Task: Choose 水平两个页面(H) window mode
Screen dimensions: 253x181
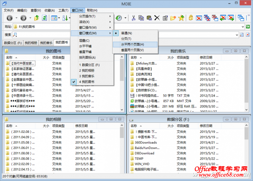Action: [x=135, y=44]
